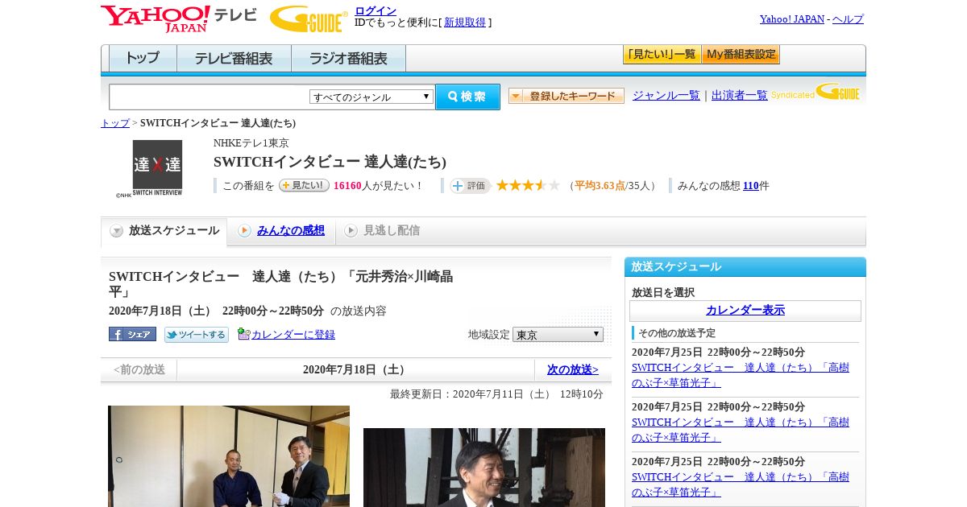Image resolution: width=967 pixels, height=507 pixels.
Task: Click the calendar icon beside カレンダーに登録
Action: [x=243, y=334]
